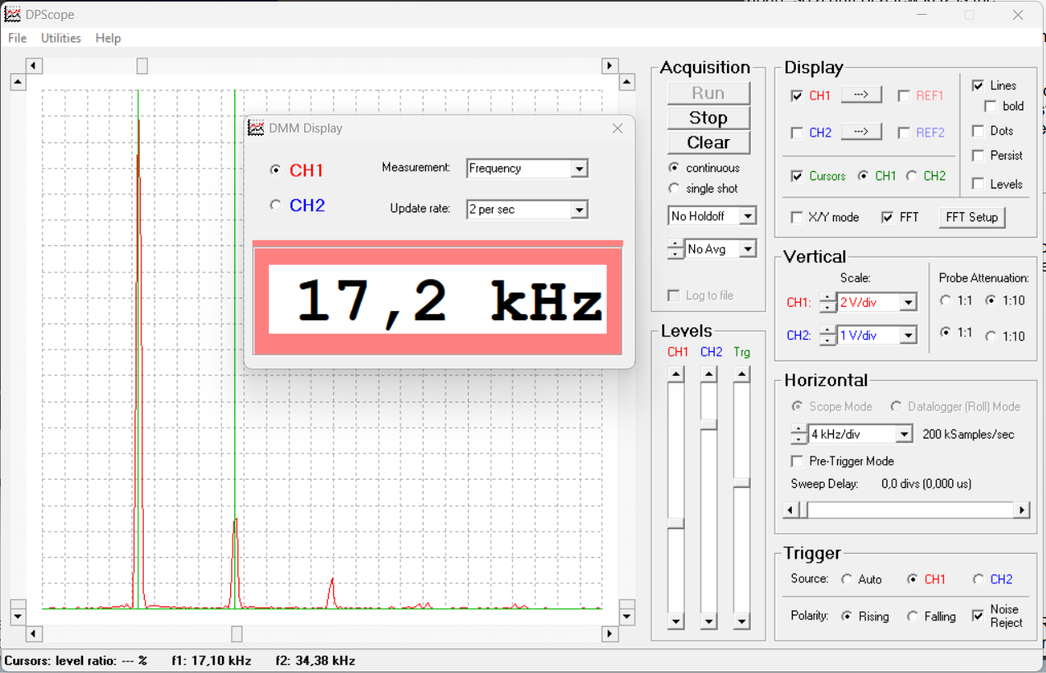Open FFT Setup dialog

pyautogui.click(x=971, y=217)
